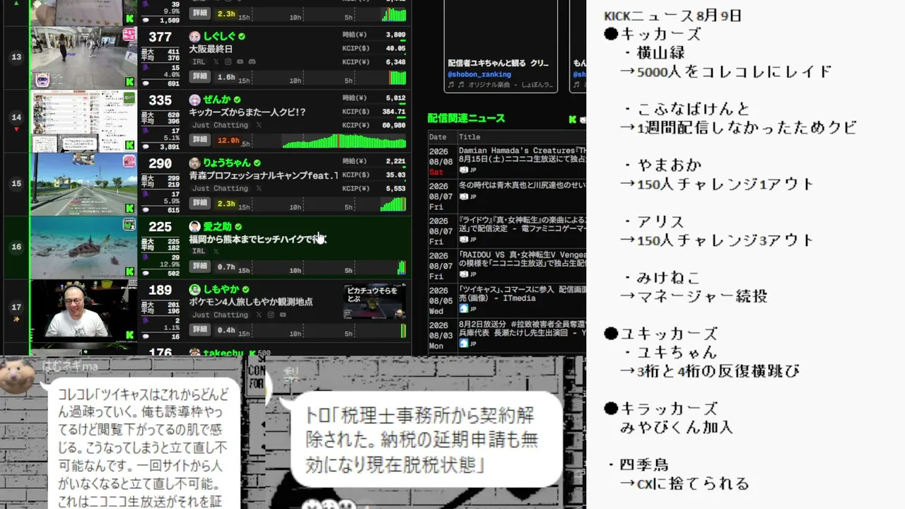
Task: Open the ぜんか channel name link
Action: [x=217, y=100]
